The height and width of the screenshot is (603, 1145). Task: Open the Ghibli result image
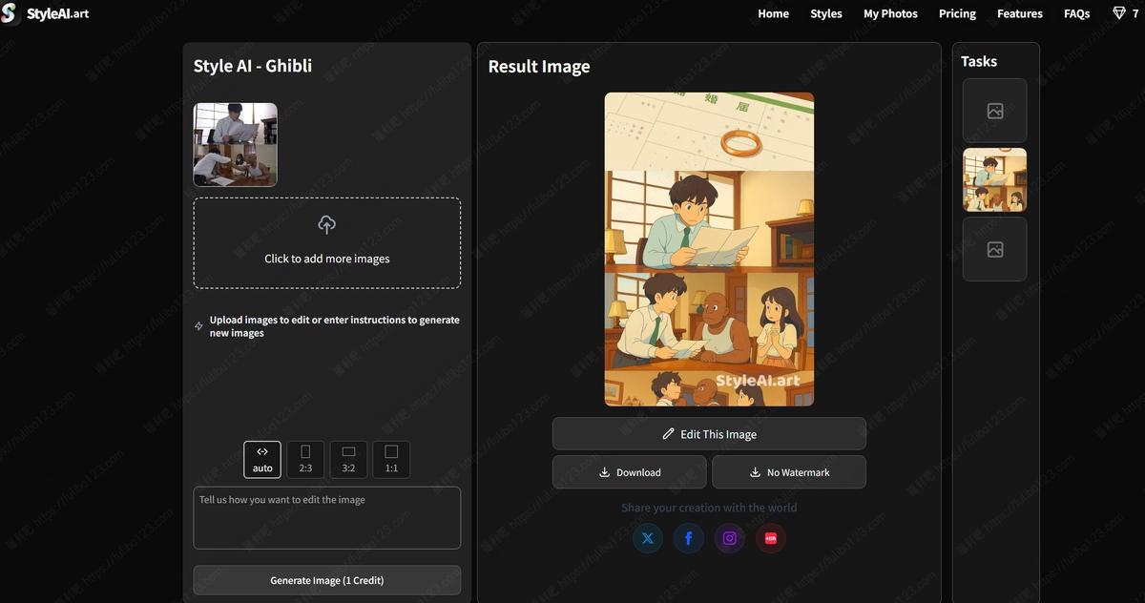(x=709, y=249)
